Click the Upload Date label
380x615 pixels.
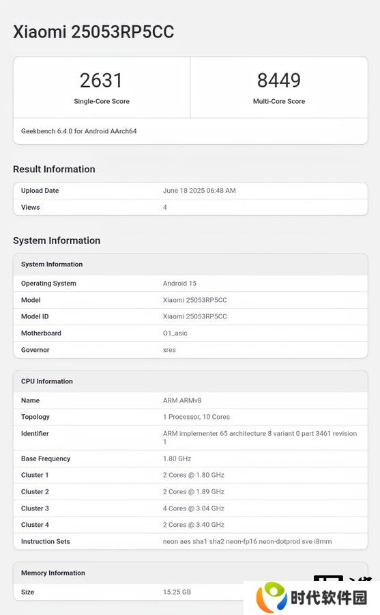coord(40,190)
